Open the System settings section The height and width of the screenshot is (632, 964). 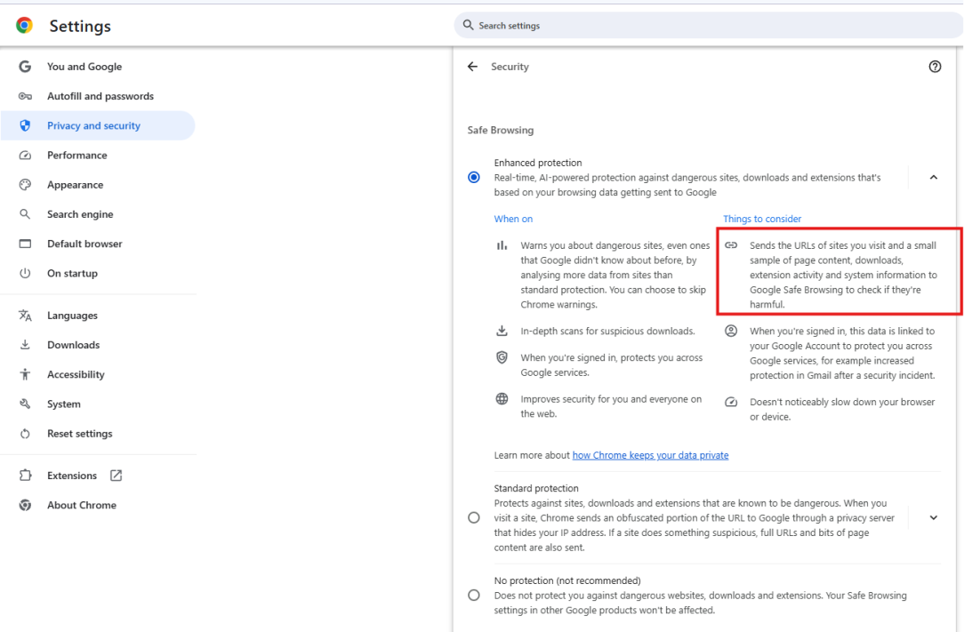pos(99,404)
